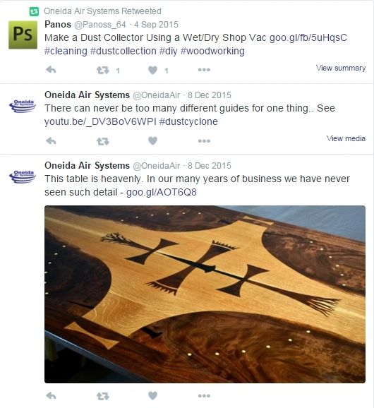Open the goo.gl/fb/5uHqsC link
Screen dimensions: 374x408
tap(308, 37)
